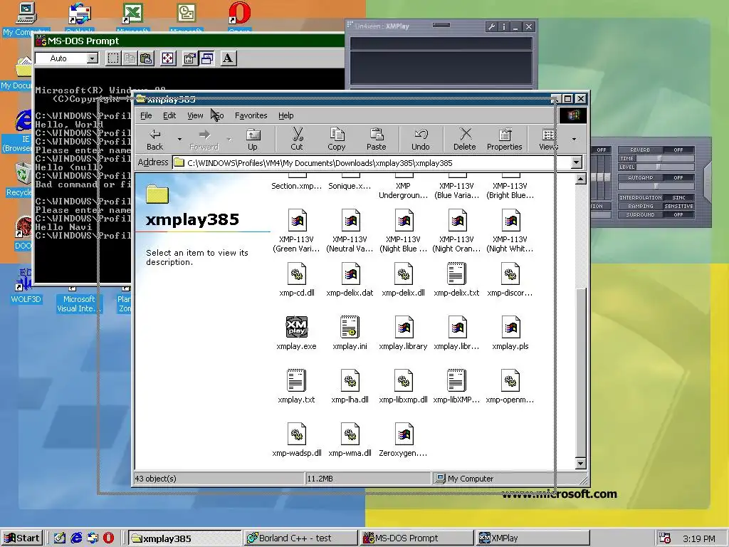729x547 pixels.
Task: Click the Address bar path field
Action: (371, 163)
